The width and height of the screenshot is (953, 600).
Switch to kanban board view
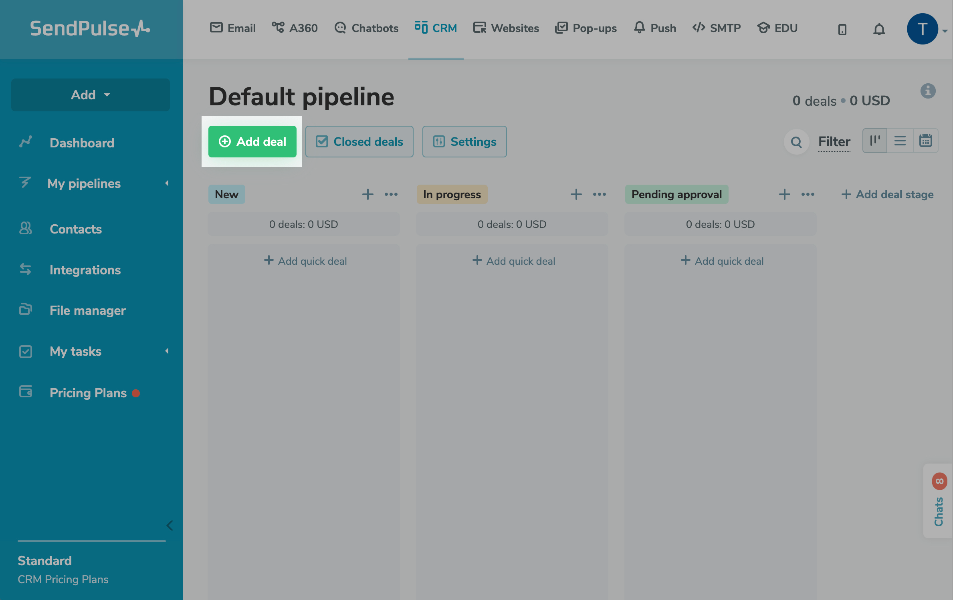[875, 141]
